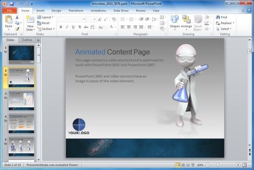Clear all formatting icon

[114, 19]
